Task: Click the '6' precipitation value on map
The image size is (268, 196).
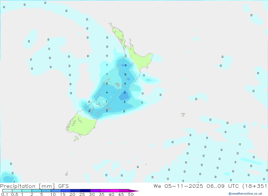Action: (x=126, y=65)
